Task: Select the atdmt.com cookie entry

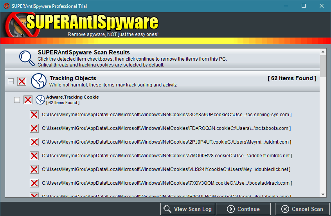Action: 166,142
